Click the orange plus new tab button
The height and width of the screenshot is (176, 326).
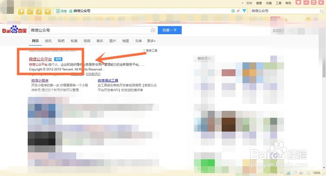pyautogui.click(x=286, y=20)
